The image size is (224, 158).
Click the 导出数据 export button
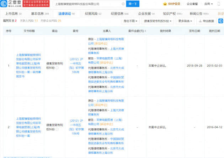click(x=207, y=21)
